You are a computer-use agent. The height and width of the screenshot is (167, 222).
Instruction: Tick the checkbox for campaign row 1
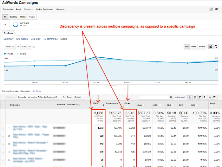[x=3, y=128]
